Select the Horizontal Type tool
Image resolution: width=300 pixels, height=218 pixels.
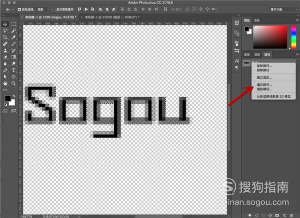13,71
